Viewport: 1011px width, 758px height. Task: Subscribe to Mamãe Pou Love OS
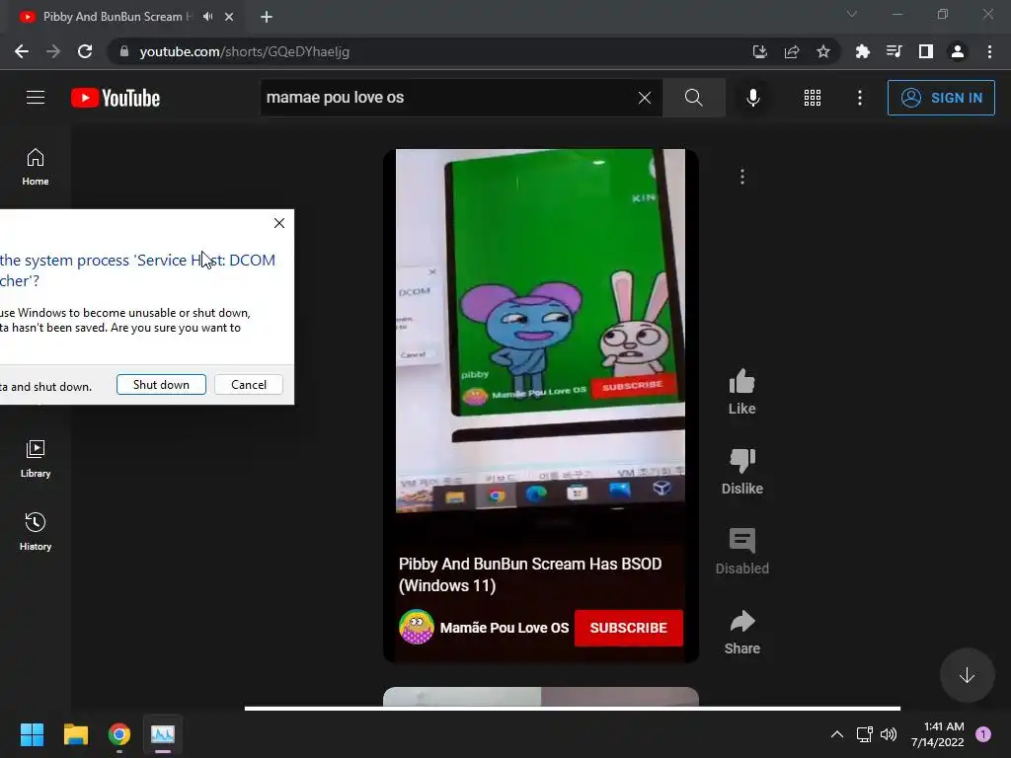[x=628, y=628]
